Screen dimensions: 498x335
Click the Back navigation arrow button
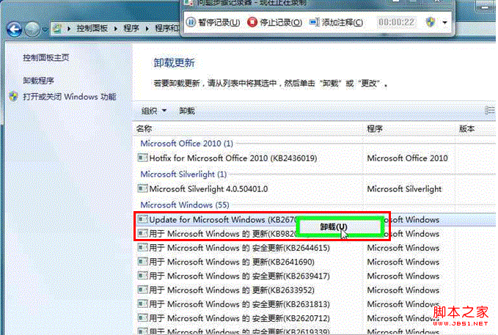[14, 29]
